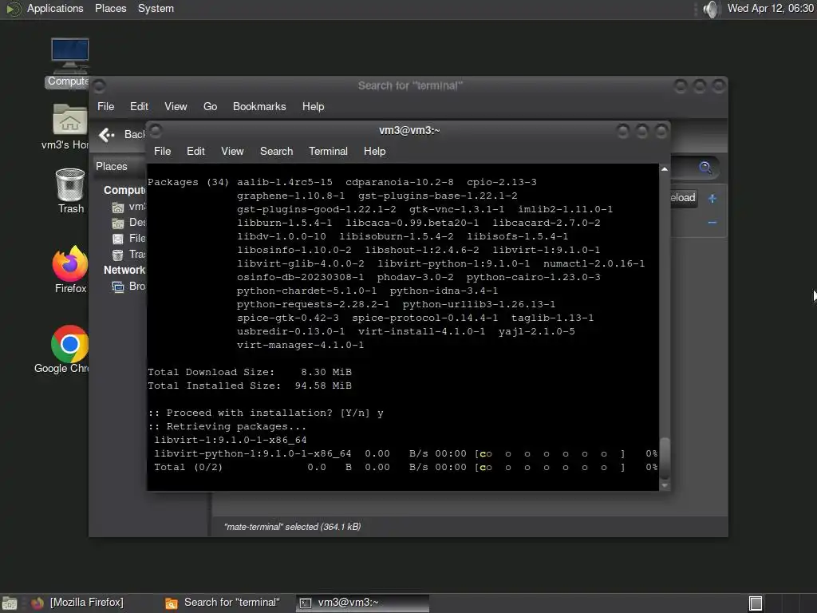Click the file manager window menu button in titlebar
Viewport: 817px width, 613px height.
point(99,85)
